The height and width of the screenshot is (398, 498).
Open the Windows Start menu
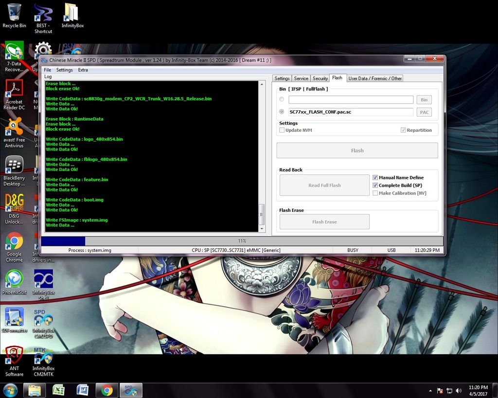10,390
